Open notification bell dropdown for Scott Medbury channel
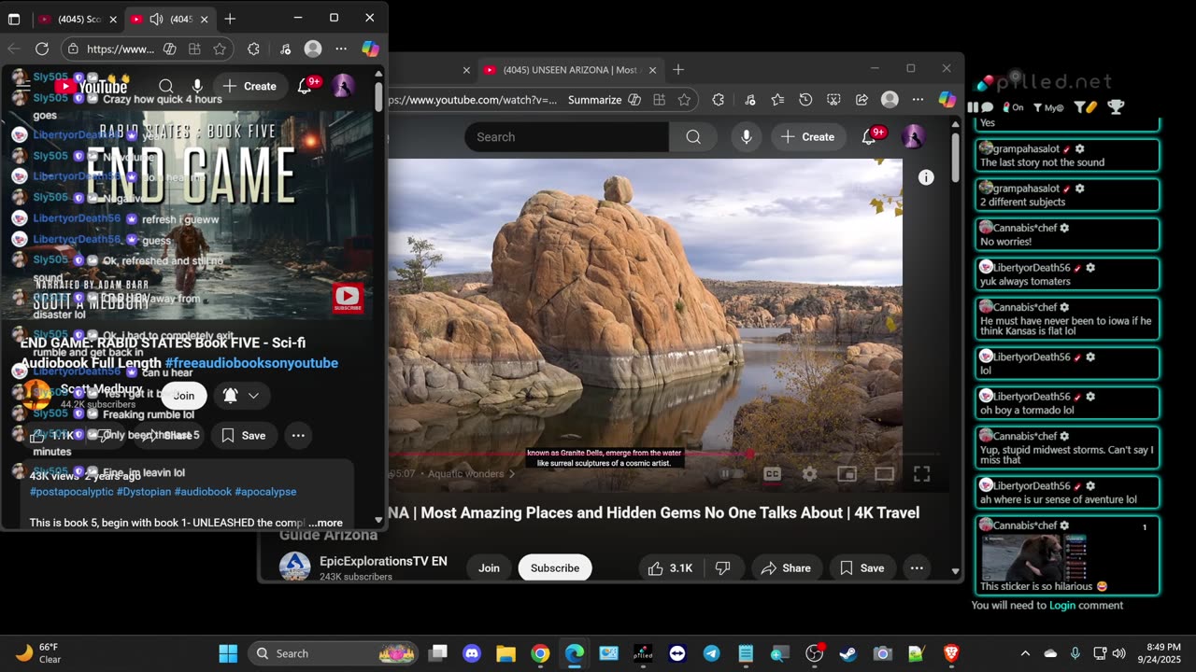The height and width of the screenshot is (672, 1196). coord(240,396)
